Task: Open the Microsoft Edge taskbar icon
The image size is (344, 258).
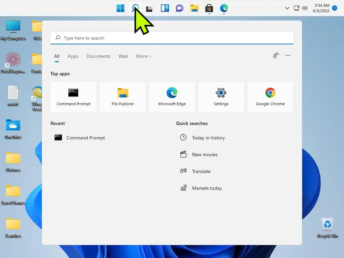Action: 224,8
